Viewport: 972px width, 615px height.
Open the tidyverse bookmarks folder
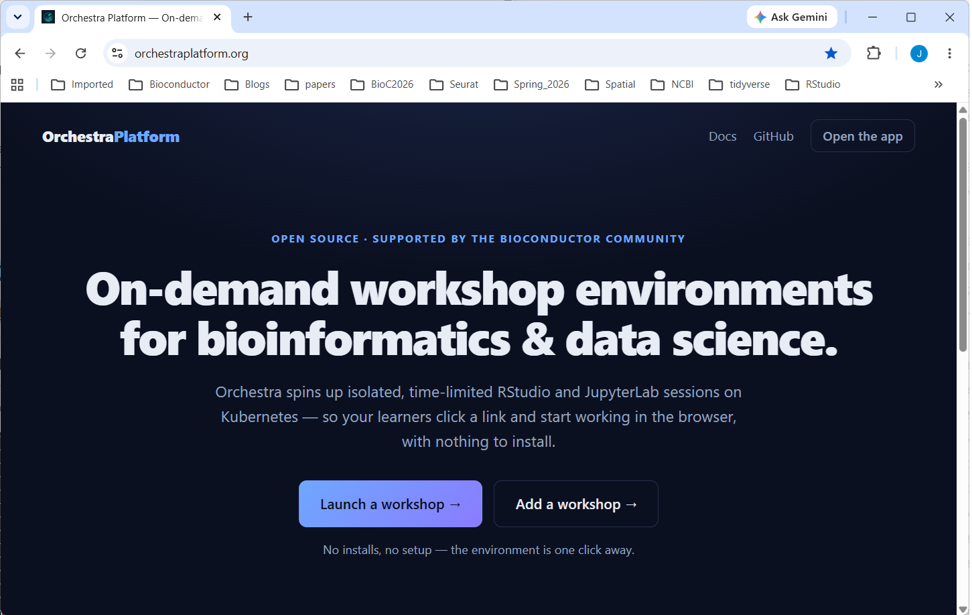(740, 84)
